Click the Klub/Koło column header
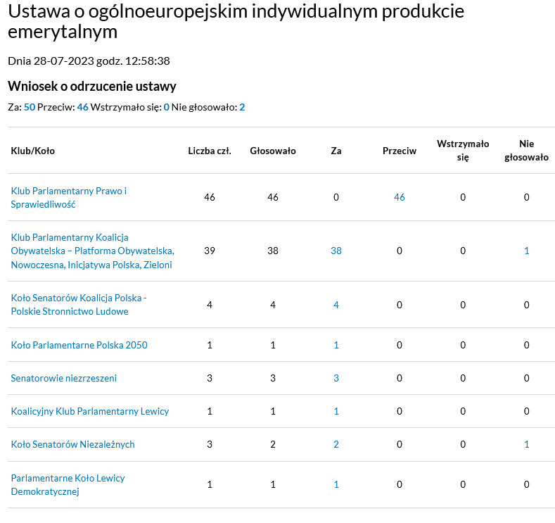Image resolution: width=555 pixels, height=523 pixels. point(33,151)
